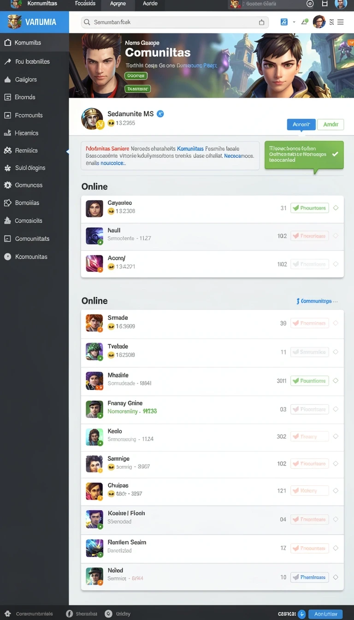Switch to the Tocasids top tab

pos(85,4)
